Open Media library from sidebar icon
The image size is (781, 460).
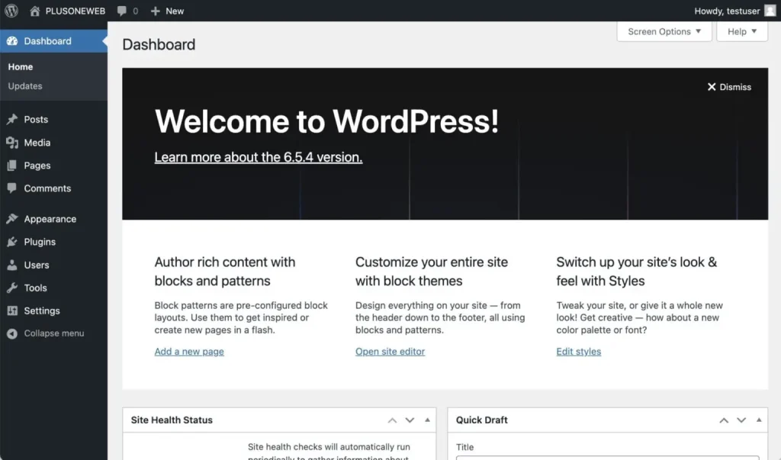11,143
